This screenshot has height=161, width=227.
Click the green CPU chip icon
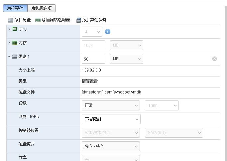click(x=15, y=29)
